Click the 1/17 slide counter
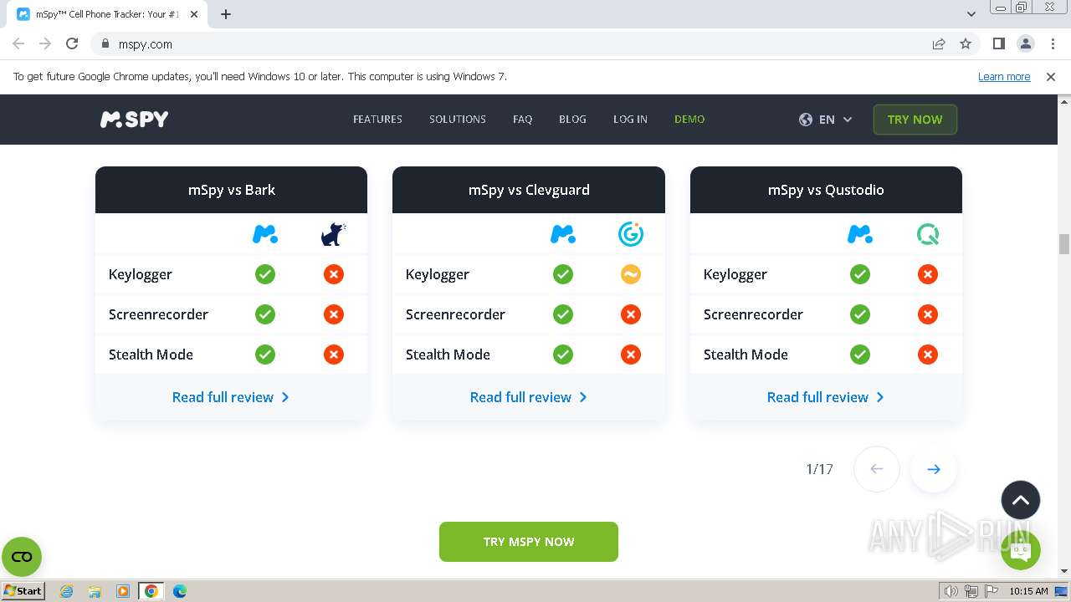This screenshot has height=602, width=1071. coord(819,469)
